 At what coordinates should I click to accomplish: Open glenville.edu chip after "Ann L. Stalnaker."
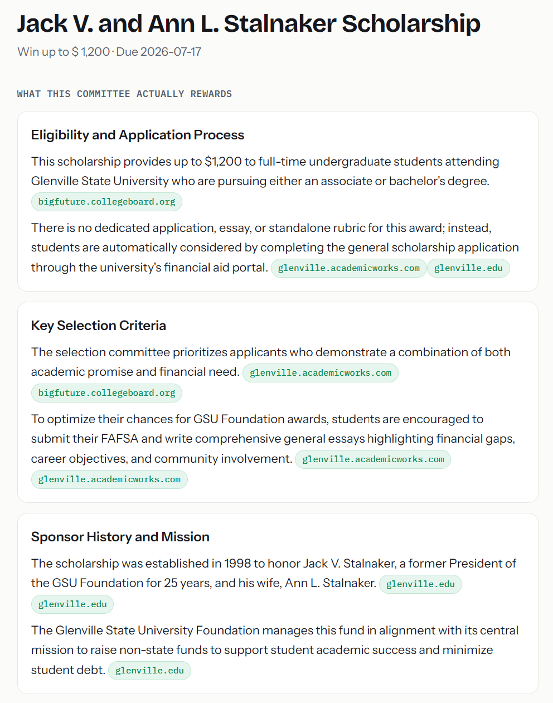click(420, 584)
